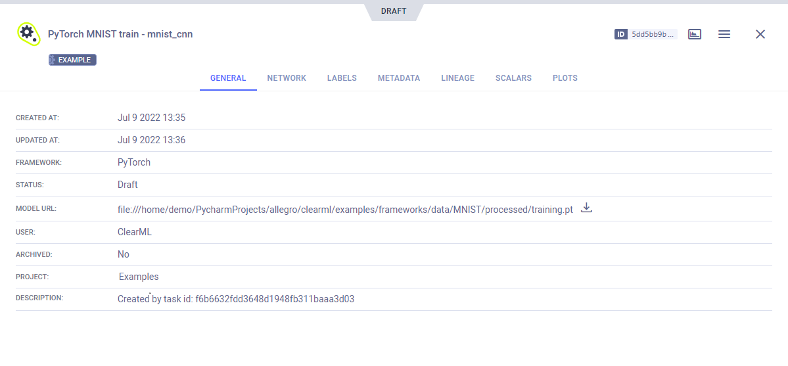Click the model gear icon beside the title
Viewport: 788px width, 366px height.
tap(28, 34)
